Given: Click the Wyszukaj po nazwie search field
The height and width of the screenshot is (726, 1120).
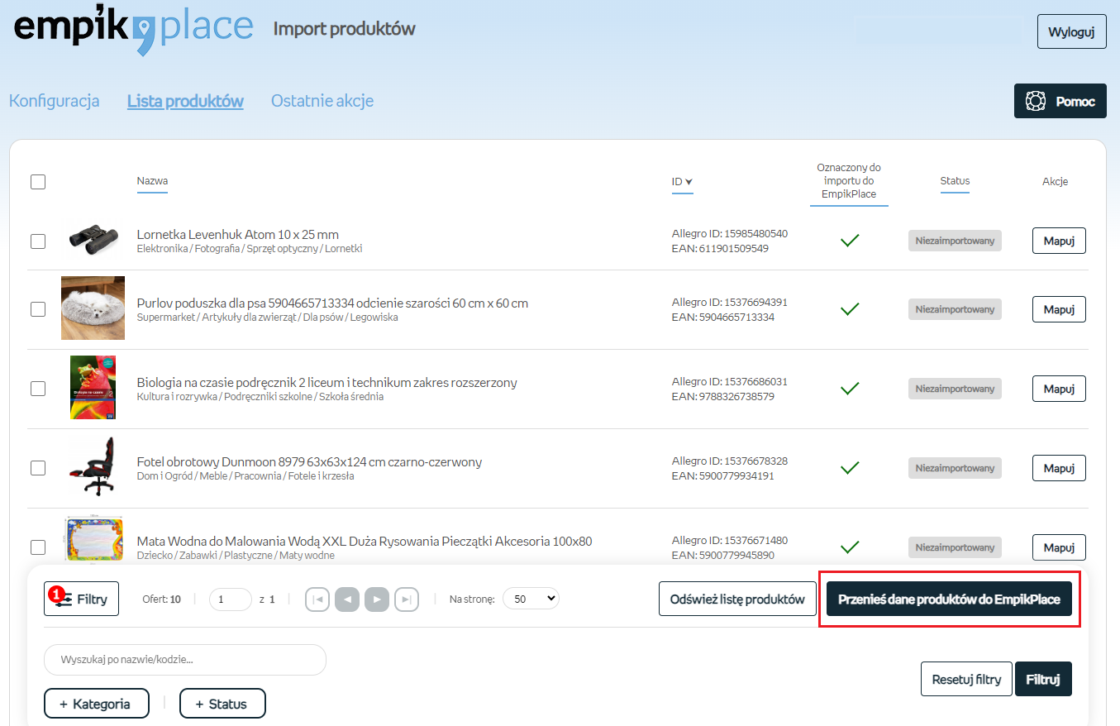Looking at the screenshot, I should point(185,660).
